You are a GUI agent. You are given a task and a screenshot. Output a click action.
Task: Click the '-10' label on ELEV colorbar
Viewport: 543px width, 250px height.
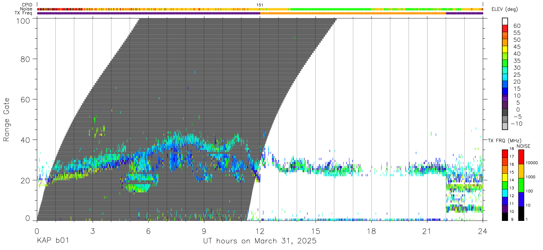[x=516, y=124]
